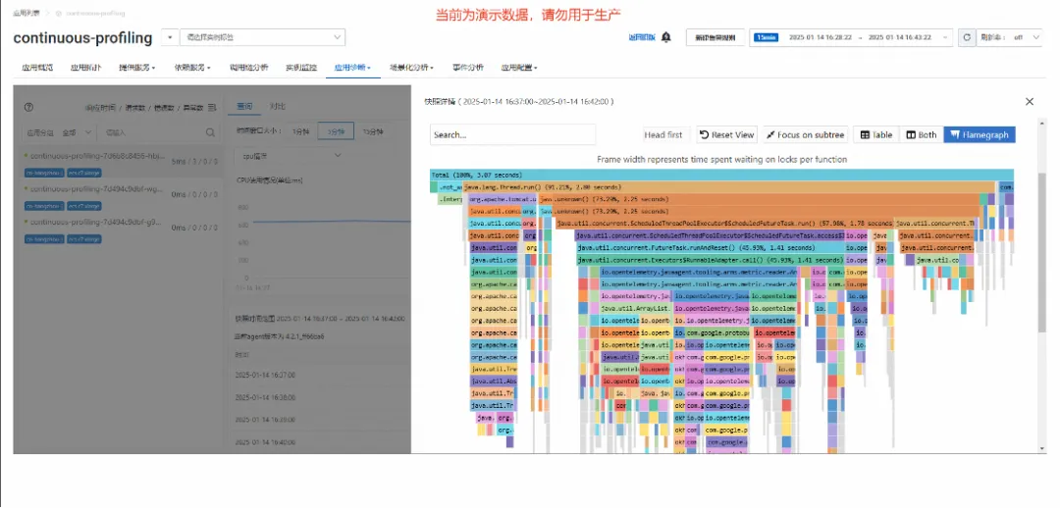The height and width of the screenshot is (508, 1060).
Task: Click the alarm bell icon
Action: pos(665,37)
